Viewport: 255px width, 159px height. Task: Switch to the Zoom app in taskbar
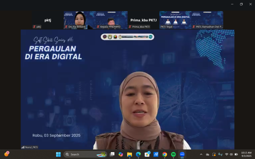pos(182,154)
